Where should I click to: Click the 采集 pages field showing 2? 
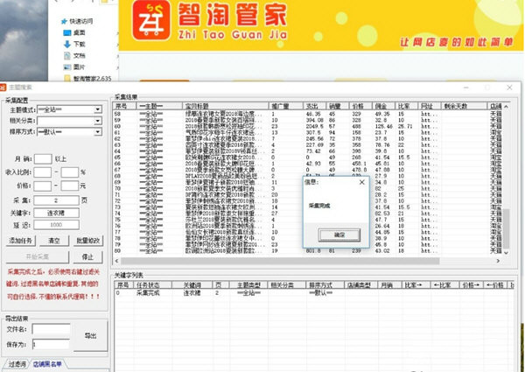(56, 200)
